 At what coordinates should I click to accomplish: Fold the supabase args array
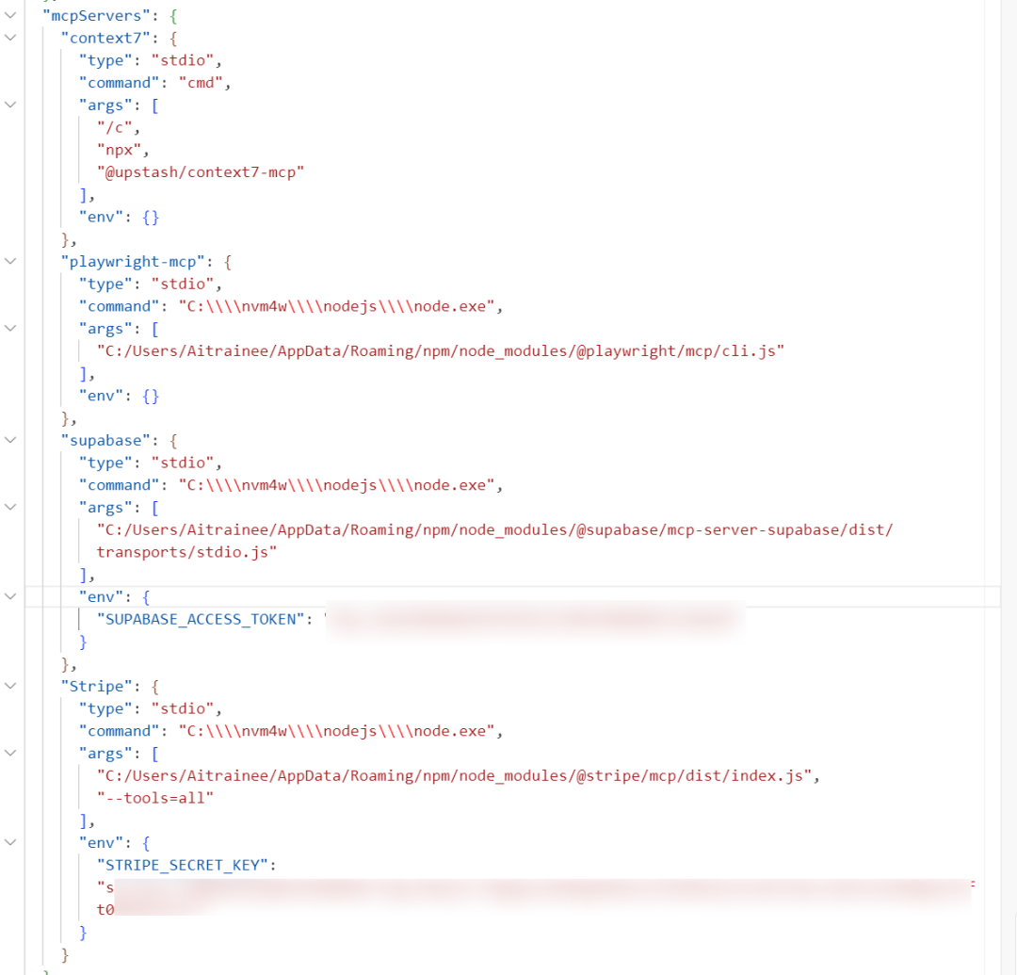click(x=10, y=508)
